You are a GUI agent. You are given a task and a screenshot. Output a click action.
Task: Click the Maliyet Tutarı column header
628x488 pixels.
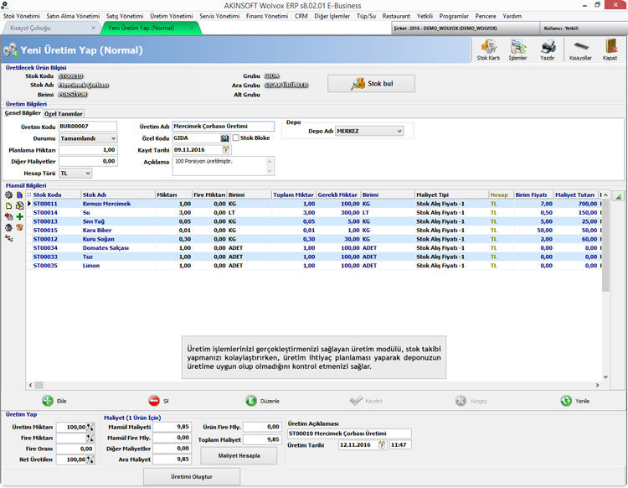575,195
